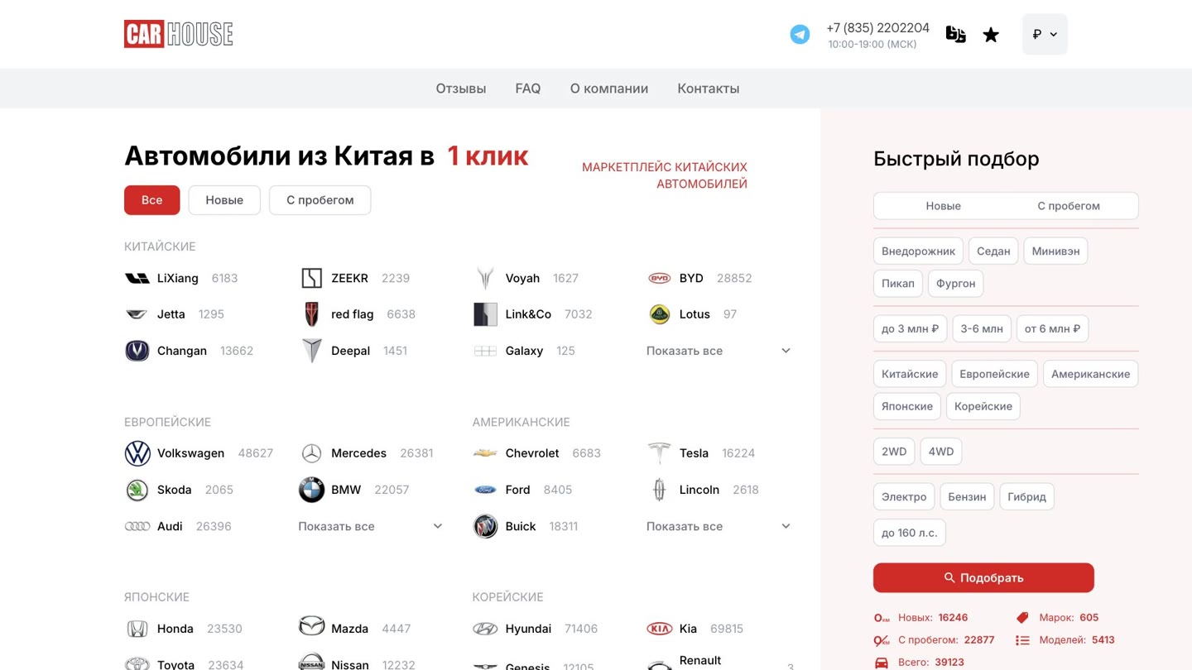Click the BMW brand logo

point(311,490)
